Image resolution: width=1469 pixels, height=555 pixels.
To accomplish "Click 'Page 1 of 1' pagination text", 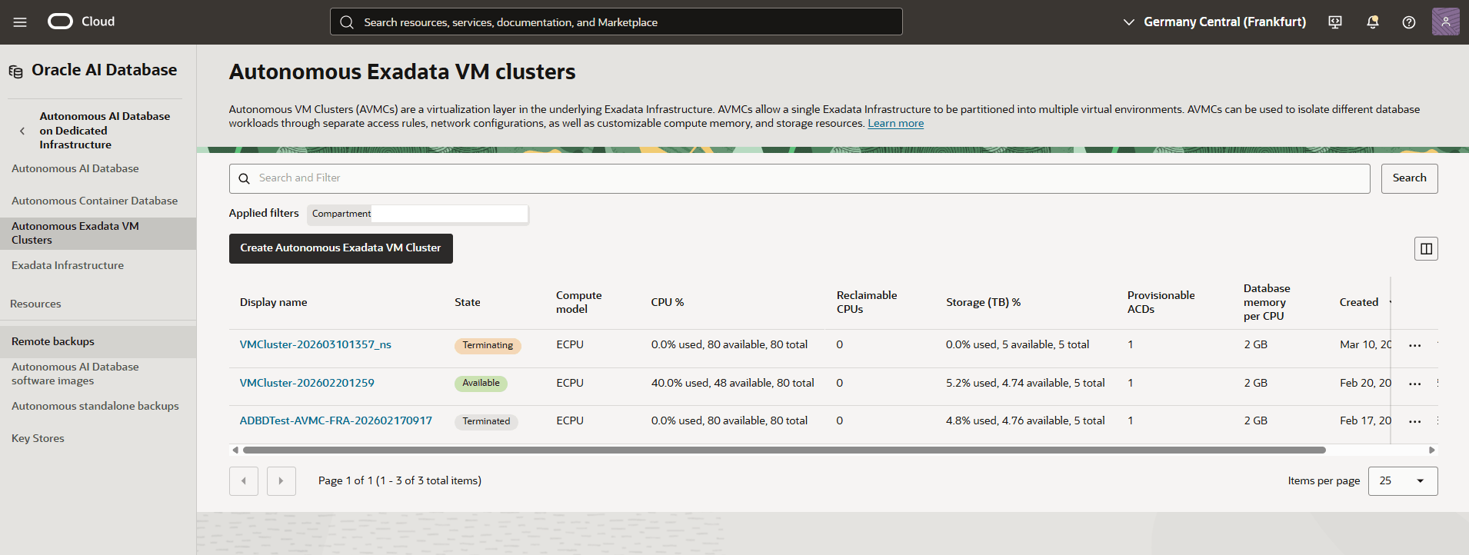I will (345, 480).
